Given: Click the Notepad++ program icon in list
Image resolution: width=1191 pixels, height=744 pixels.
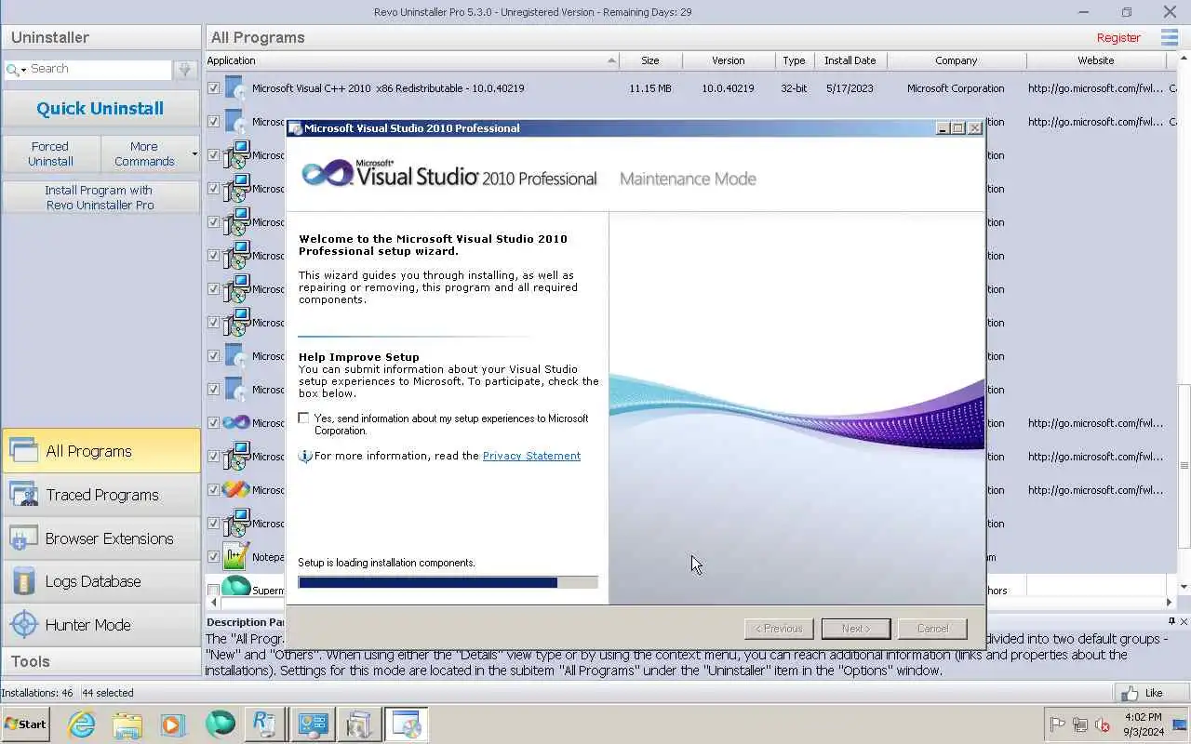Looking at the screenshot, I should coord(237,556).
